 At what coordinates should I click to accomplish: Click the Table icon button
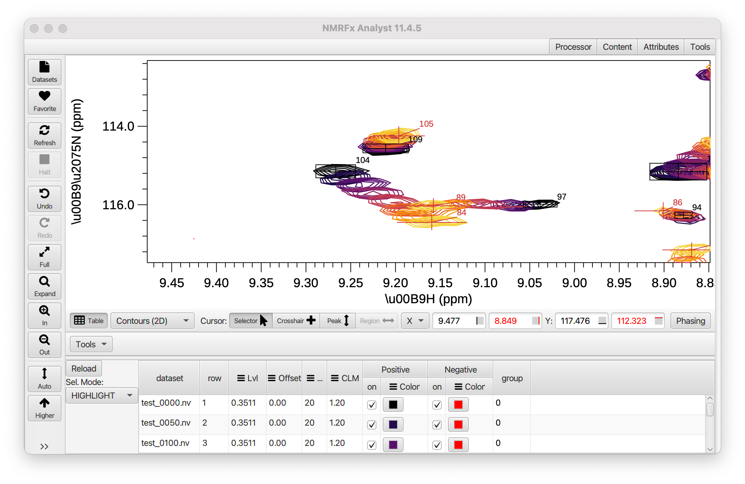[x=89, y=321]
